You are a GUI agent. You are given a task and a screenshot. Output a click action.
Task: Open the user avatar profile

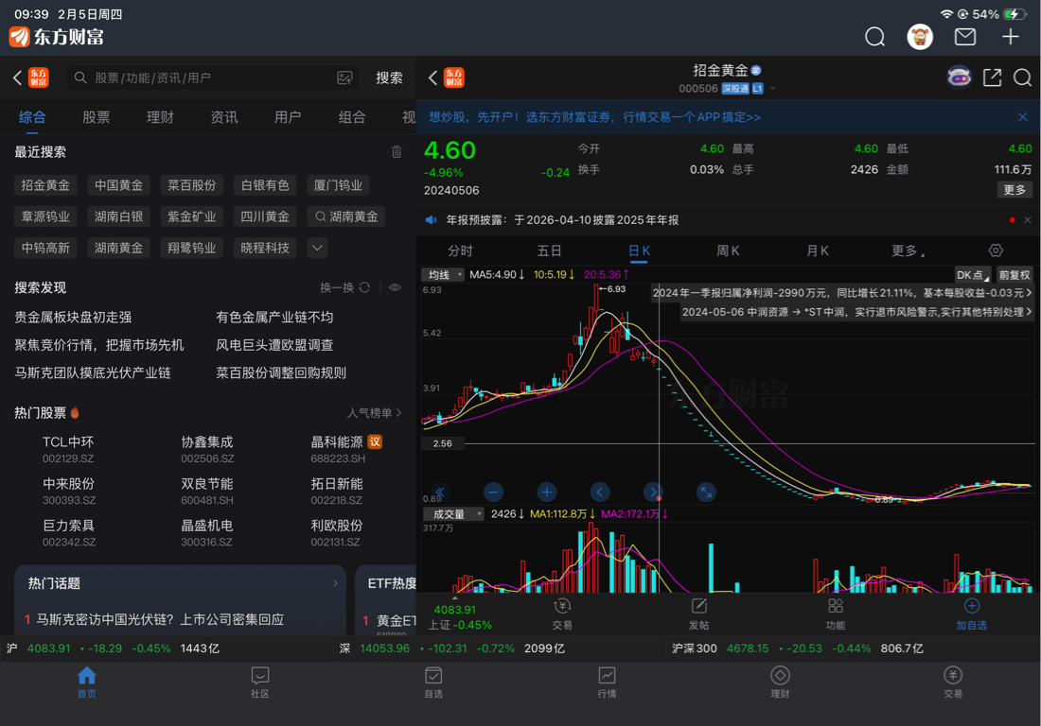(x=920, y=37)
